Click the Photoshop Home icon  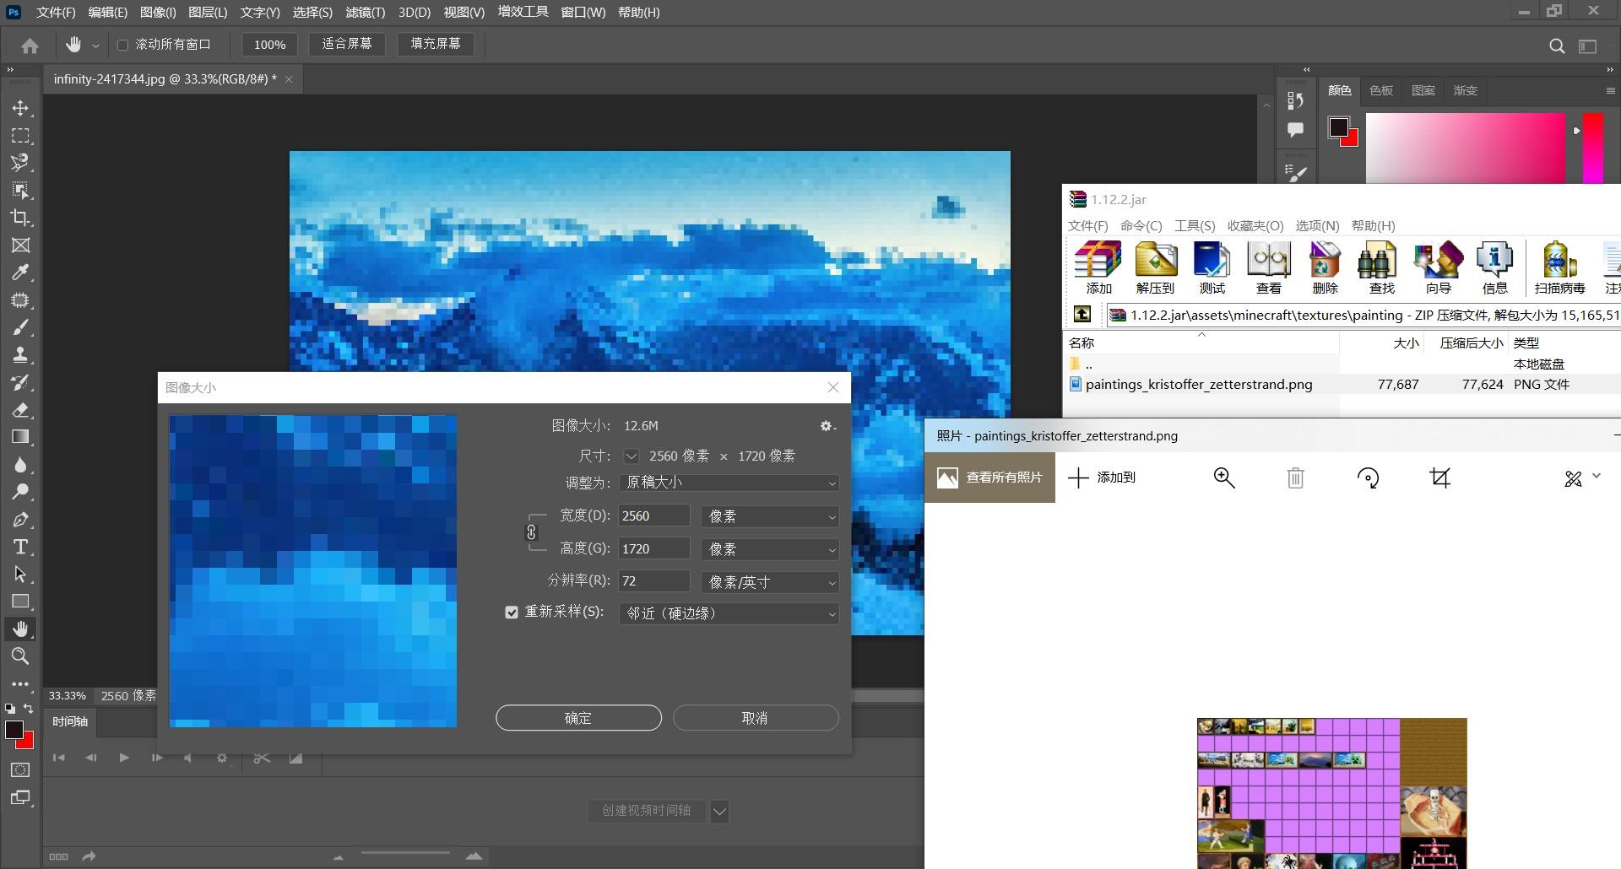click(x=30, y=46)
